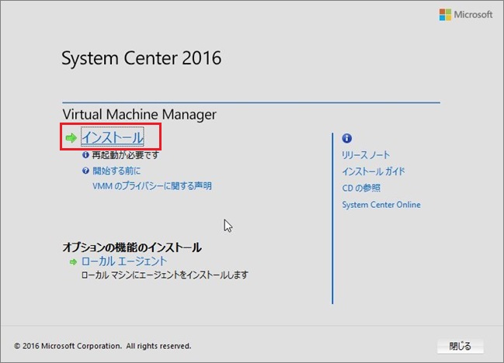Select the ローカル エージェント install link

pos(123,262)
